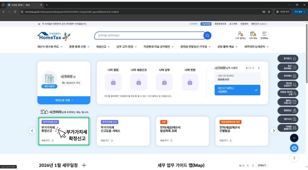Go to next business list page

pyautogui.click(x=259, y=68)
